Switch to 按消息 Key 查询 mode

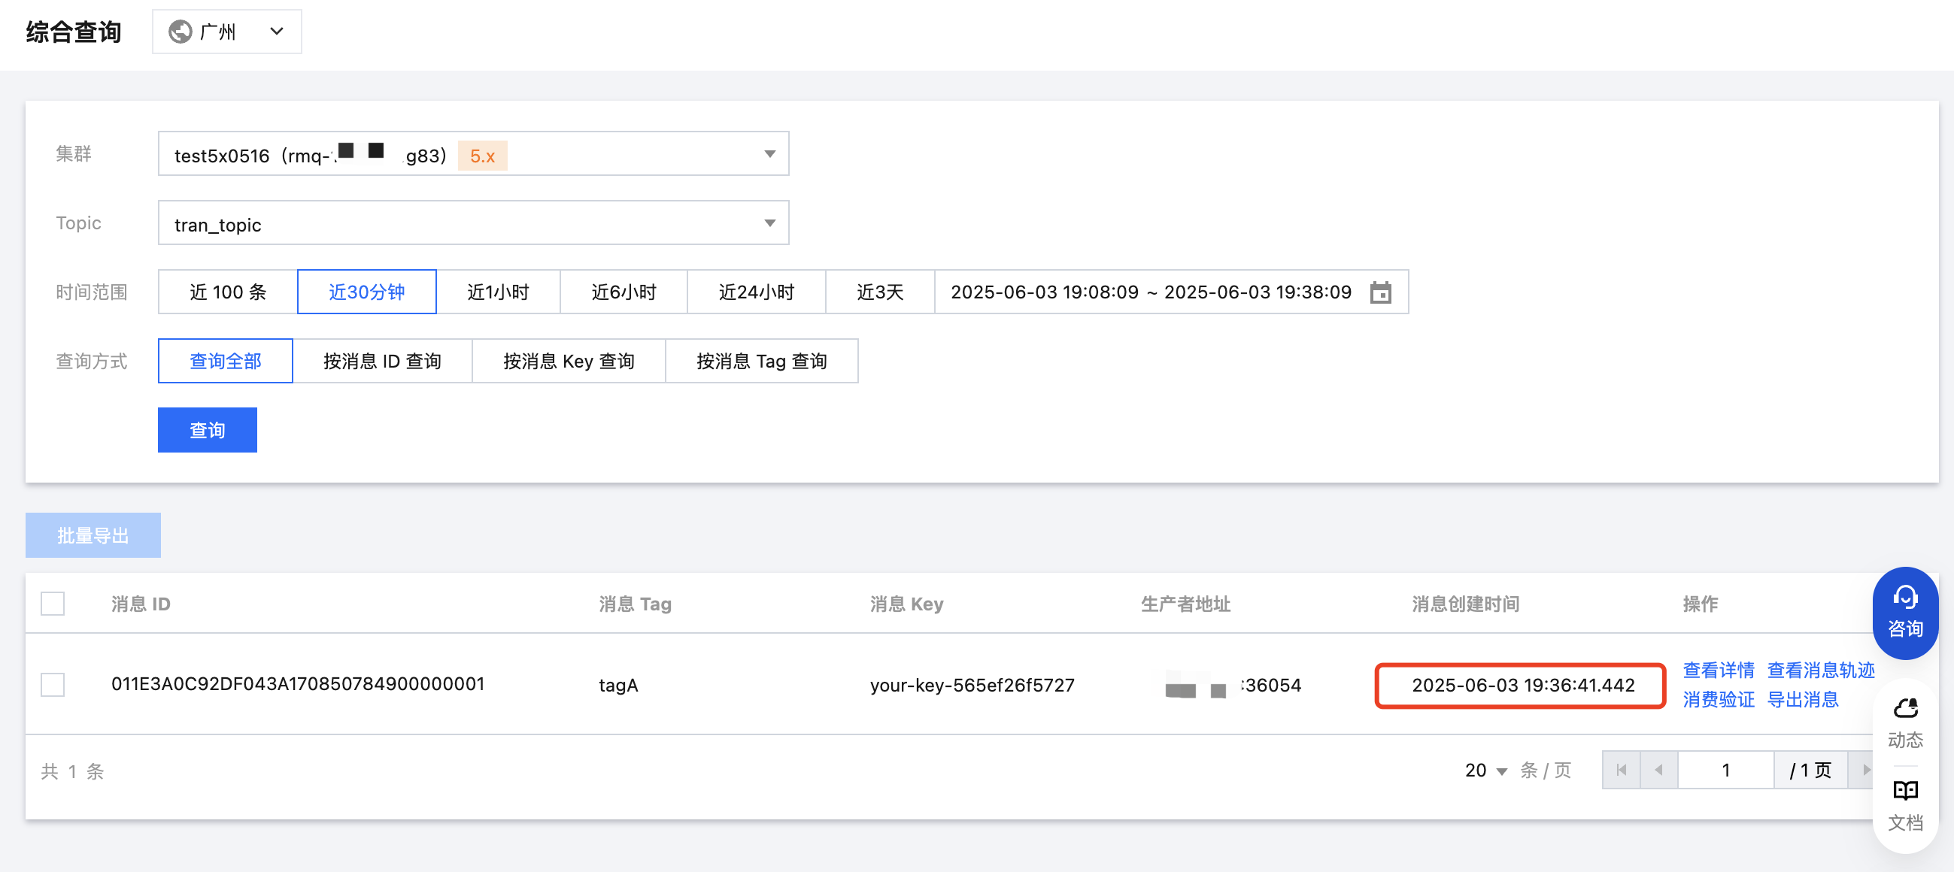[x=568, y=361]
